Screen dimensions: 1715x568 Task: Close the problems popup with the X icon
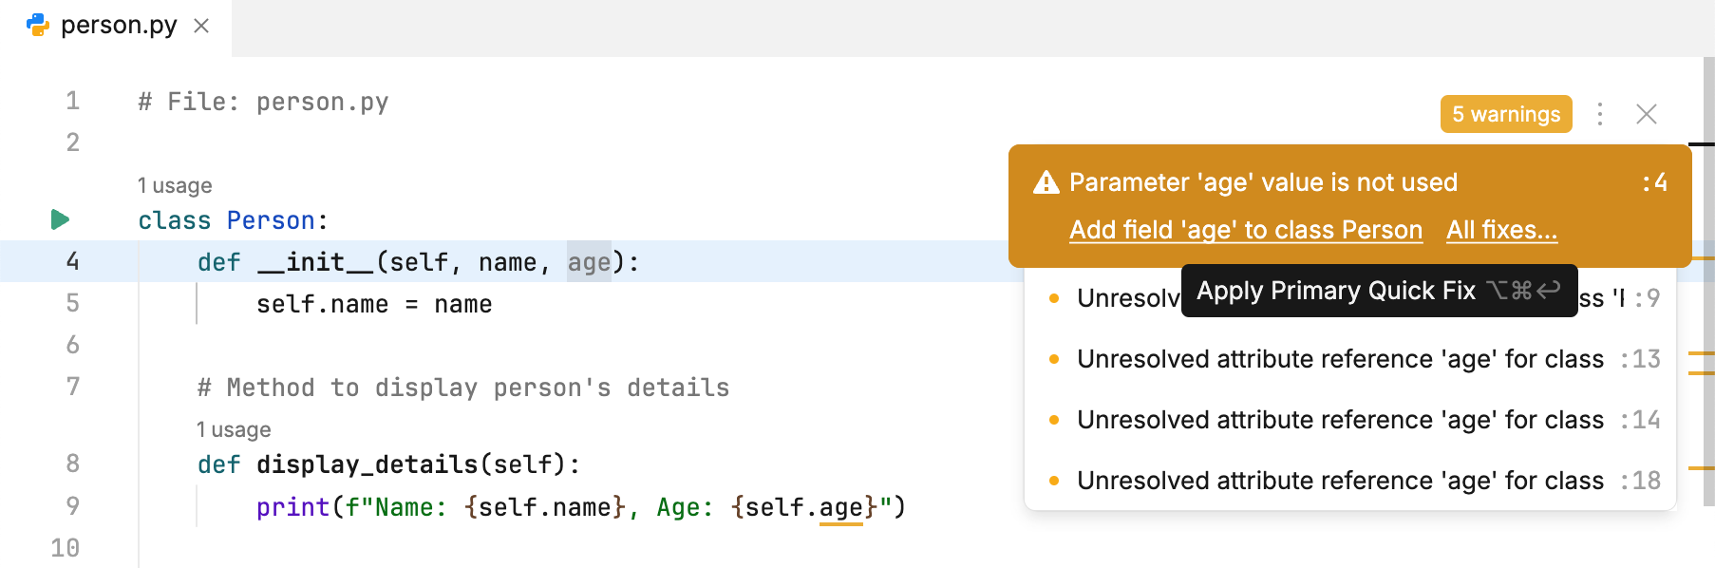(x=1647, y=114)
